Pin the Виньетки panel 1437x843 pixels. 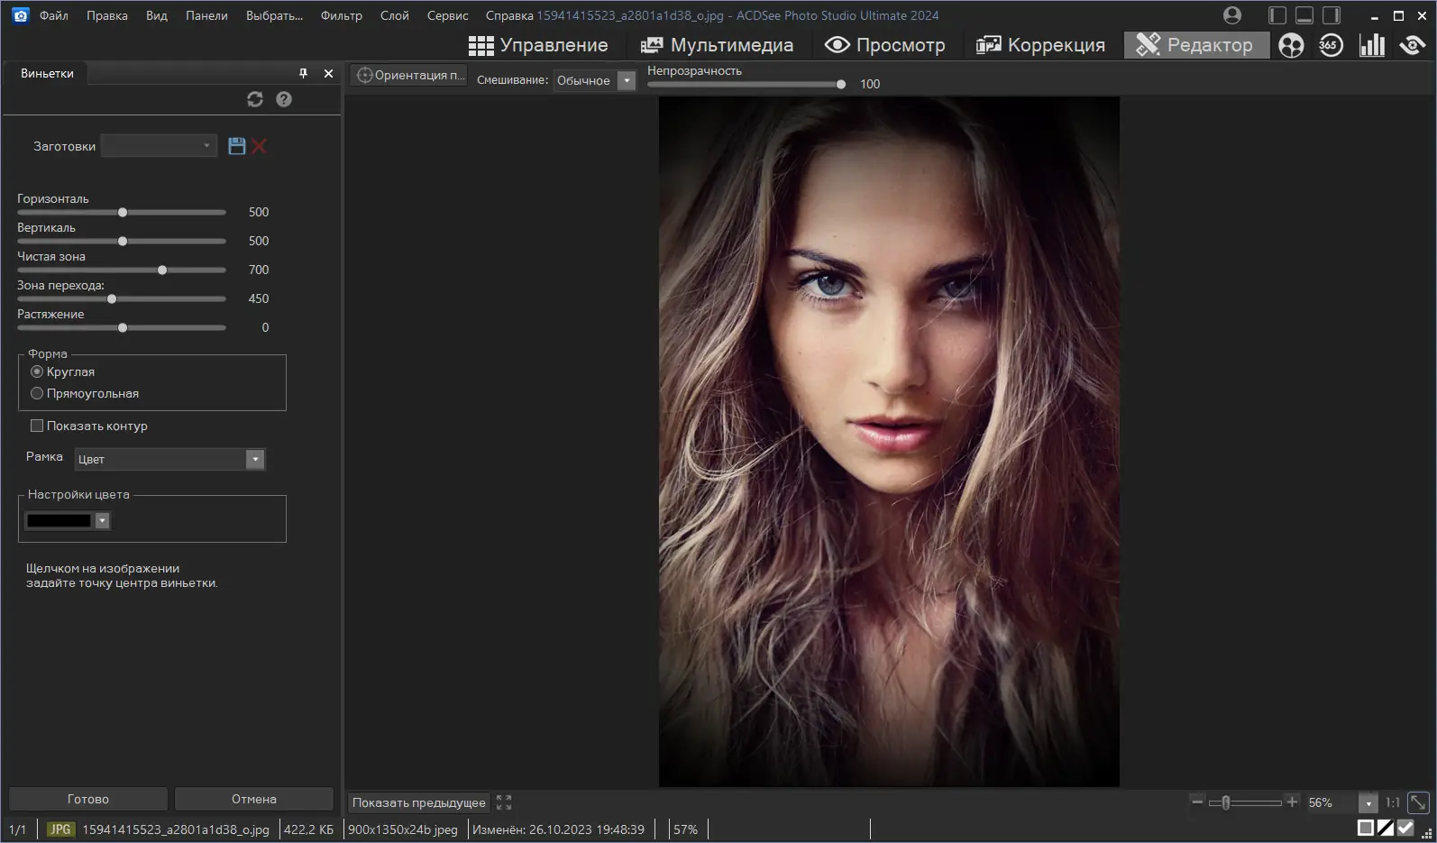point(303,73)
